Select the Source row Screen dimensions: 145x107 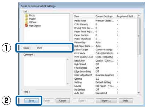pyautogui.click(x=105, y=86)
